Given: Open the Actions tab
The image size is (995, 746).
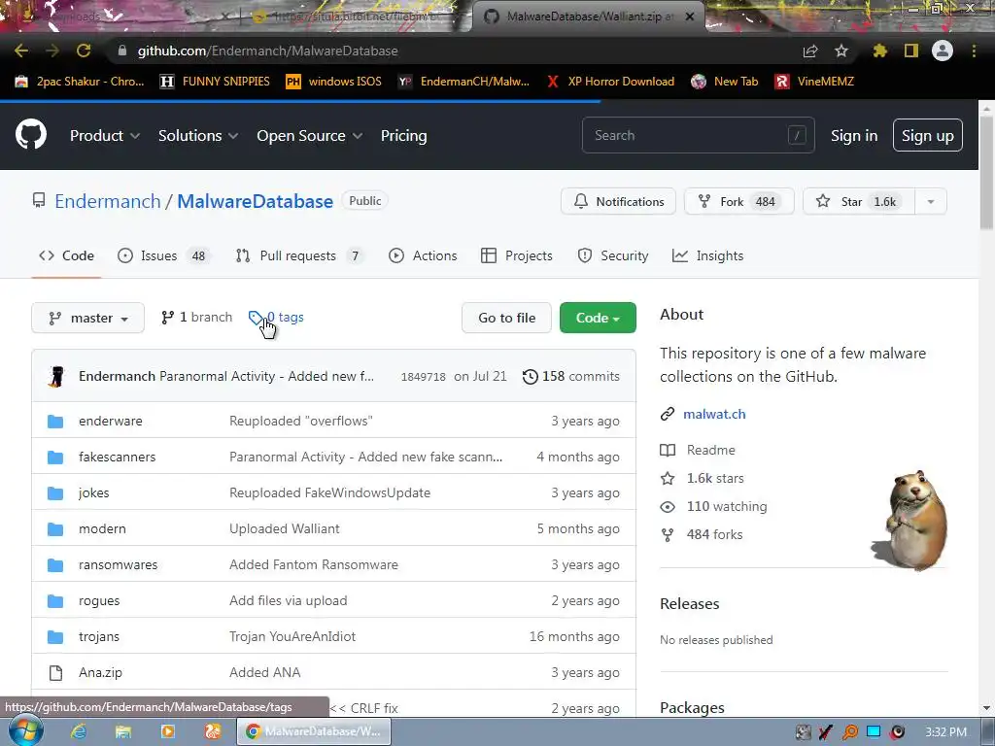Looking at the screenshot, I should pyautogui.click(x=423, y=255).
